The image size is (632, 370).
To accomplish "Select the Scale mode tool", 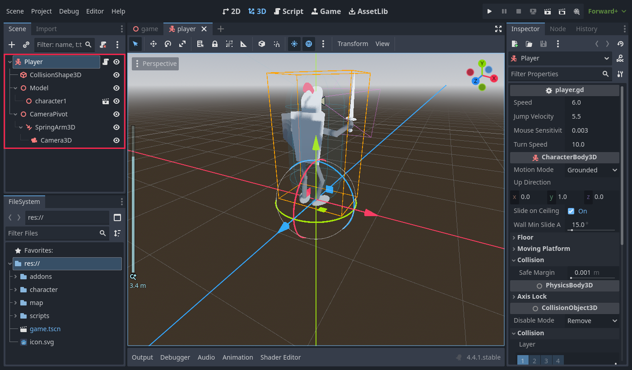I will [182, 44].
